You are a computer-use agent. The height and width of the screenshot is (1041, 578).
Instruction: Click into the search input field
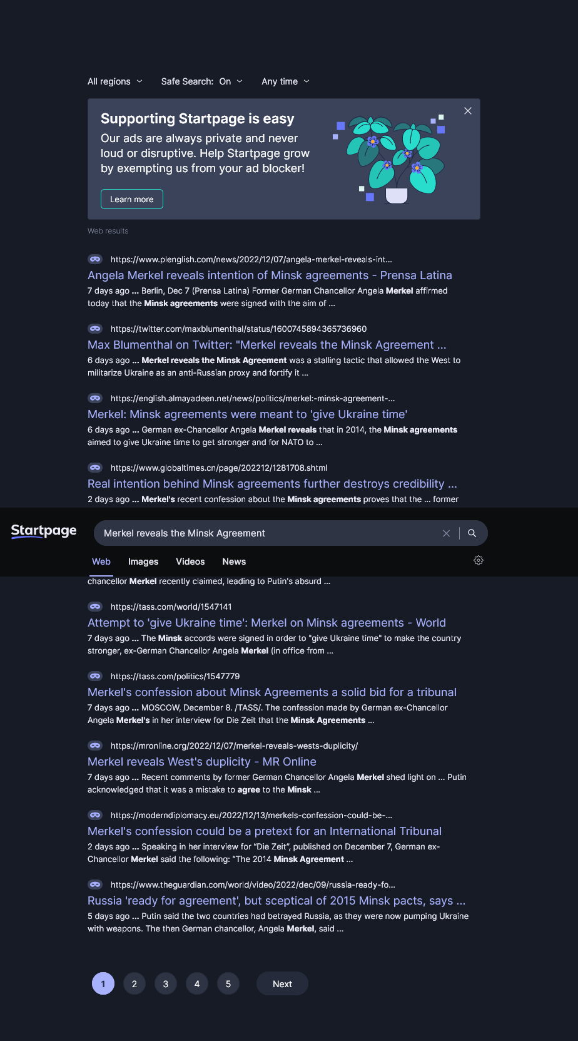(269, 533)
